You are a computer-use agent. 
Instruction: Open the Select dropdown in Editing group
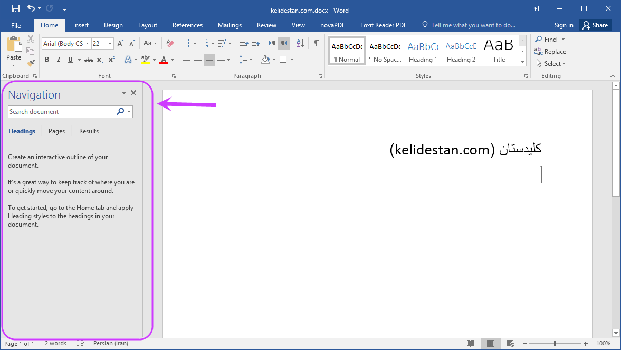click(550, 63)
